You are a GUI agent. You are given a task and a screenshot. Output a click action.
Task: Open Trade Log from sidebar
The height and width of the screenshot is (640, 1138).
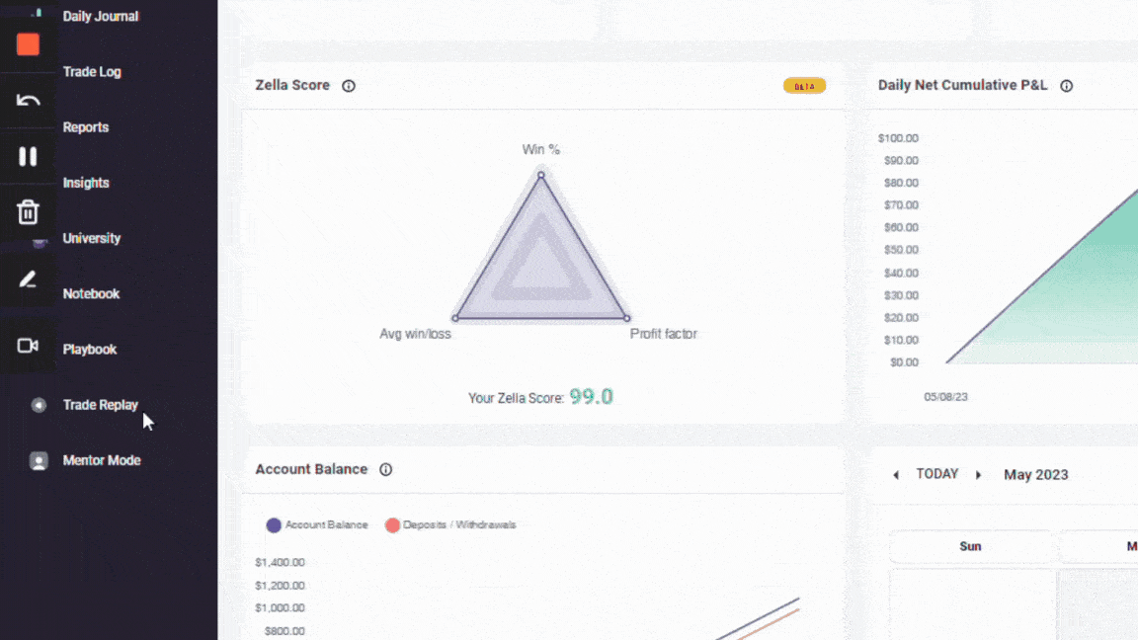[92, 72]
